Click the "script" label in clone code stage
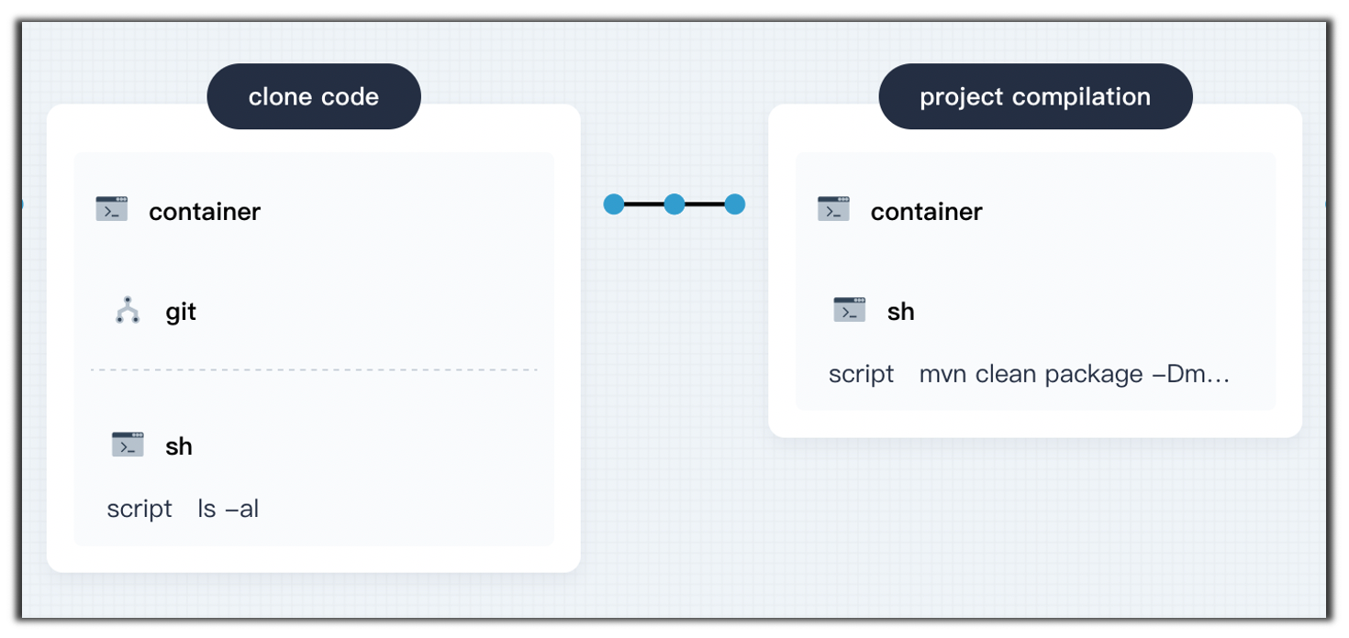Screen dimensions: 1349x638 139,509
